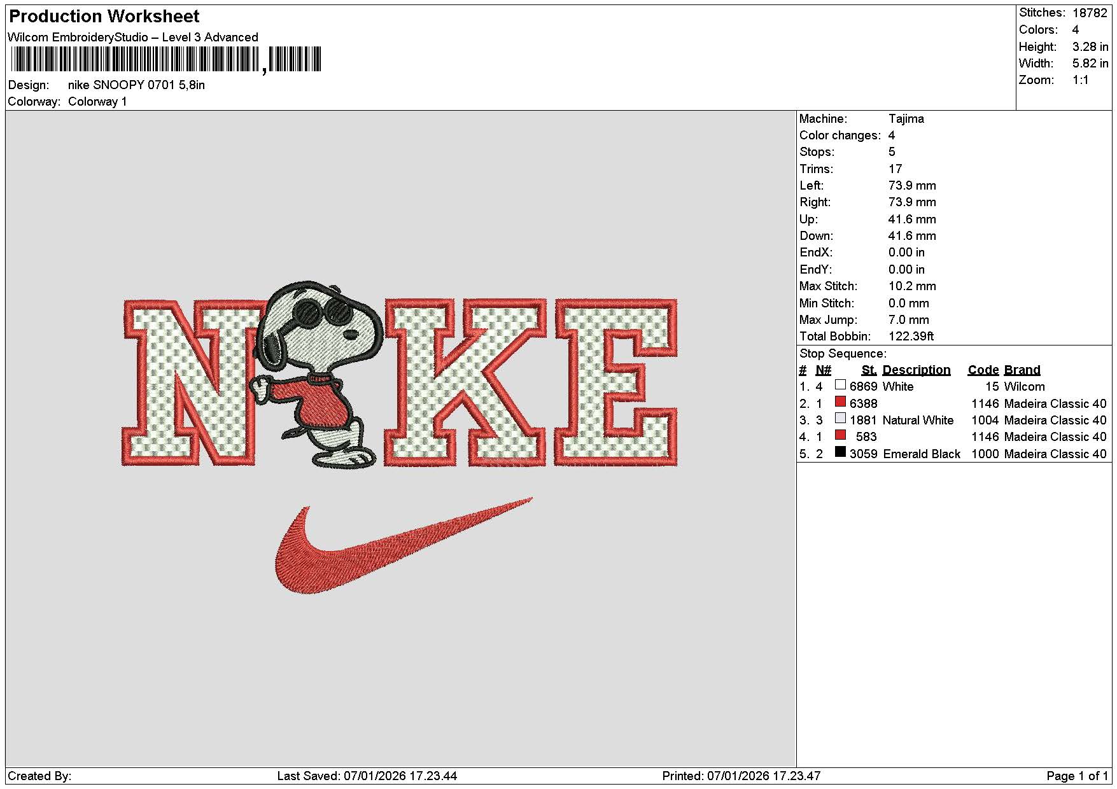Click the "White" description in stop row 1

[x=898, y=387]
